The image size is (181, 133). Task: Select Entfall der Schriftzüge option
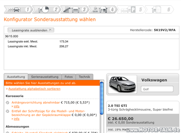tap(8, 111)
